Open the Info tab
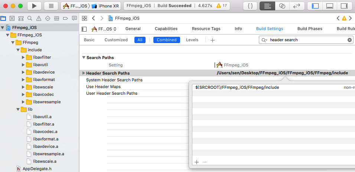355x172 pixels. pyautogui.click(x=238, y=29)
